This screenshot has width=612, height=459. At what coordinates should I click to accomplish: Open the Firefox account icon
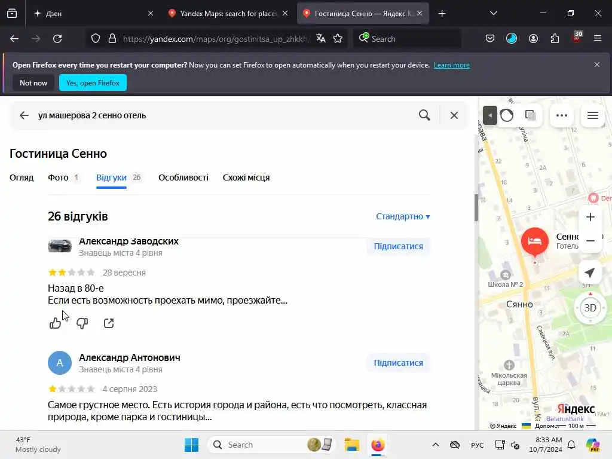click(533, 39)
